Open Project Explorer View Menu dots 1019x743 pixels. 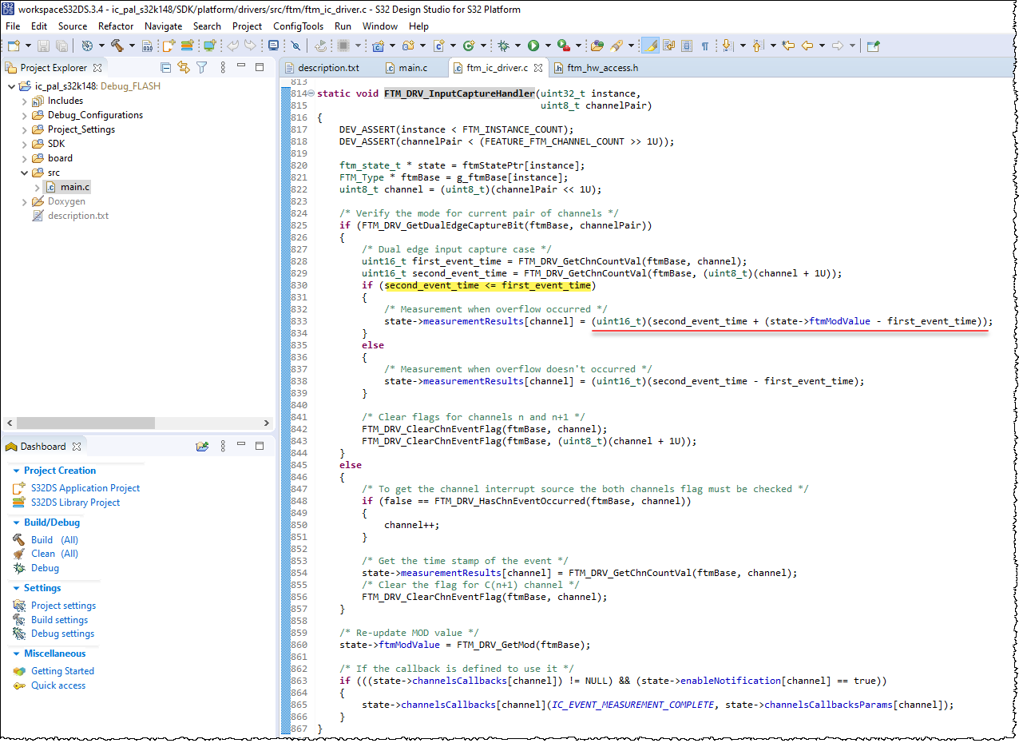(x=223, y=67)
